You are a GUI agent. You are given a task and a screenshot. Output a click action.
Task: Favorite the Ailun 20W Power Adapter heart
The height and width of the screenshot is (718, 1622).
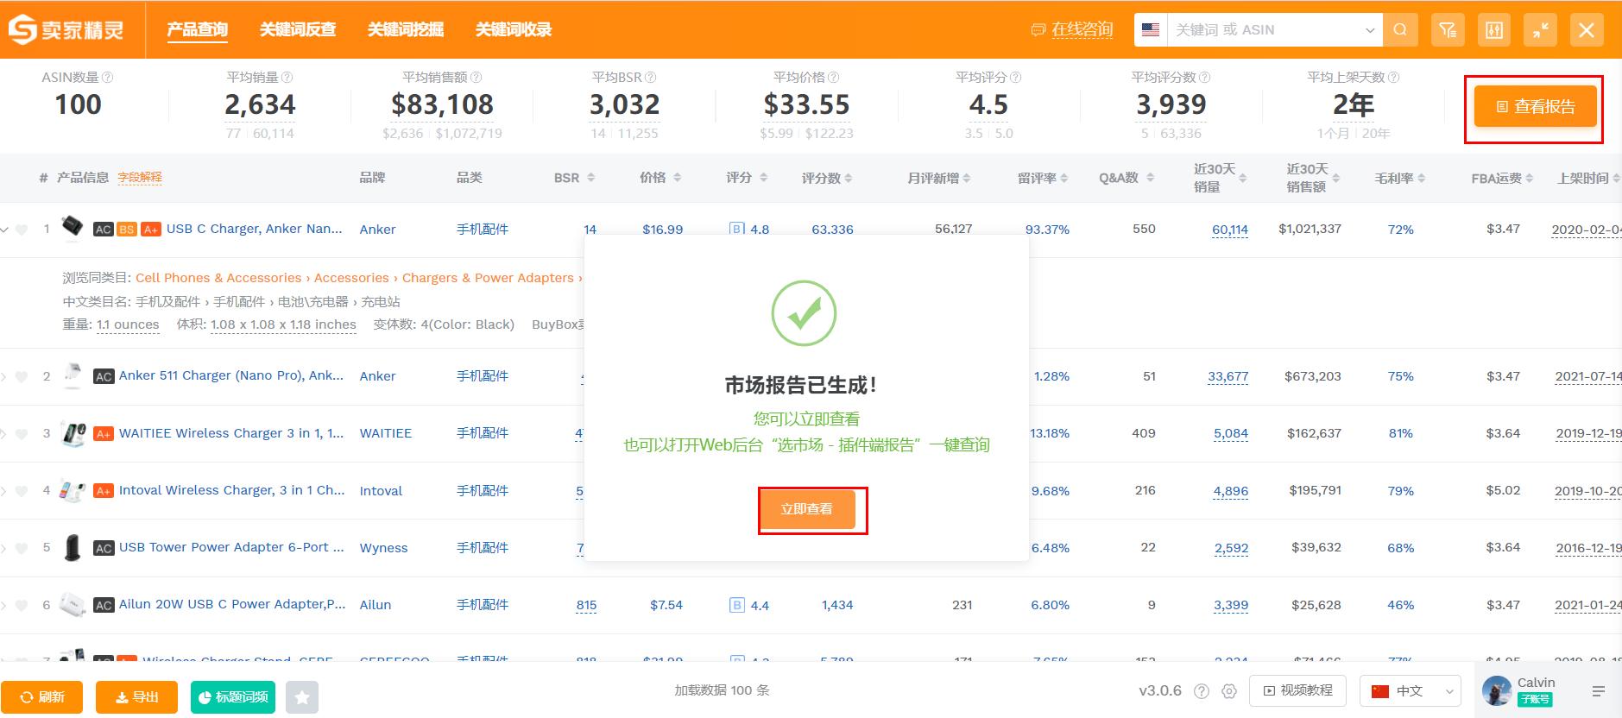(22, 605)
